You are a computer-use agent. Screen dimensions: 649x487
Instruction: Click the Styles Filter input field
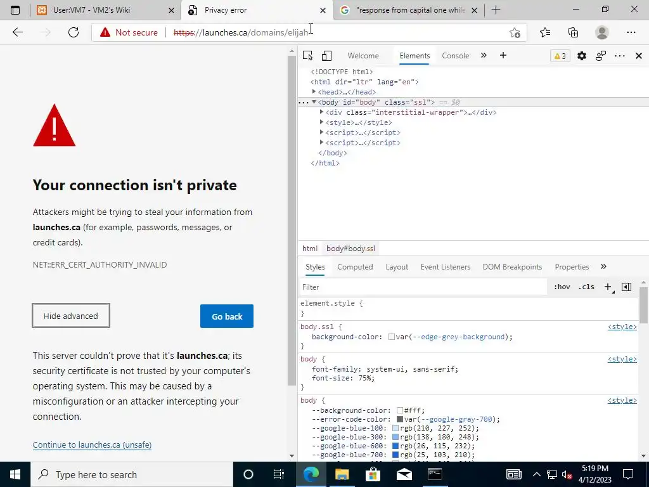[423, 287]
